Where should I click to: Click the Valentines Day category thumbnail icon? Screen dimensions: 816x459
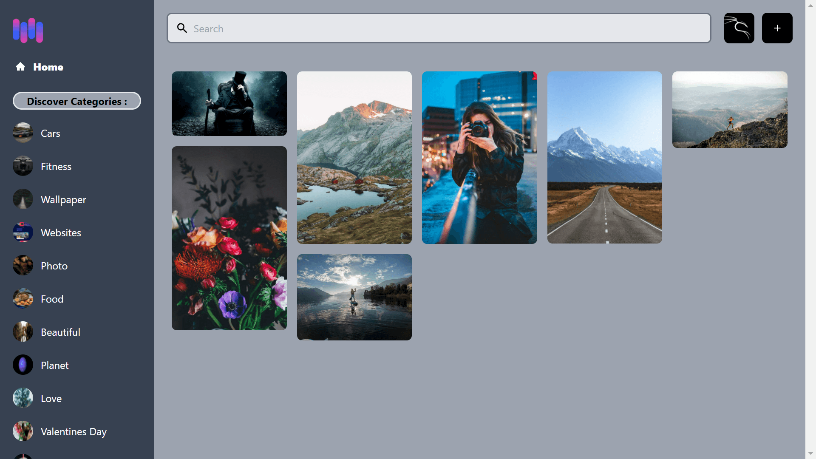click(x=23, y=431)
